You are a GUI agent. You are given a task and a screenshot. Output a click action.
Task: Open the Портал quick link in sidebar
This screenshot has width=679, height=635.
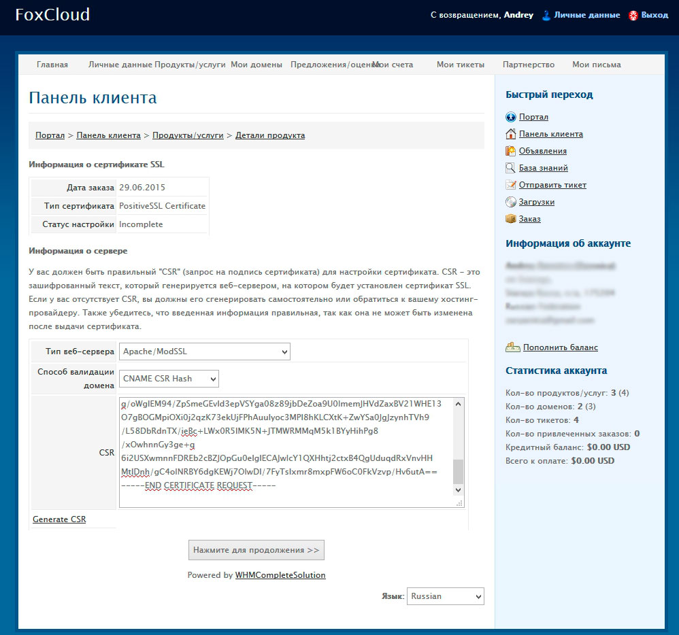click(x=533, y=117)
